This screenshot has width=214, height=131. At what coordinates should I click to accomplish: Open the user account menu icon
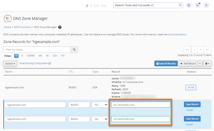206,5
